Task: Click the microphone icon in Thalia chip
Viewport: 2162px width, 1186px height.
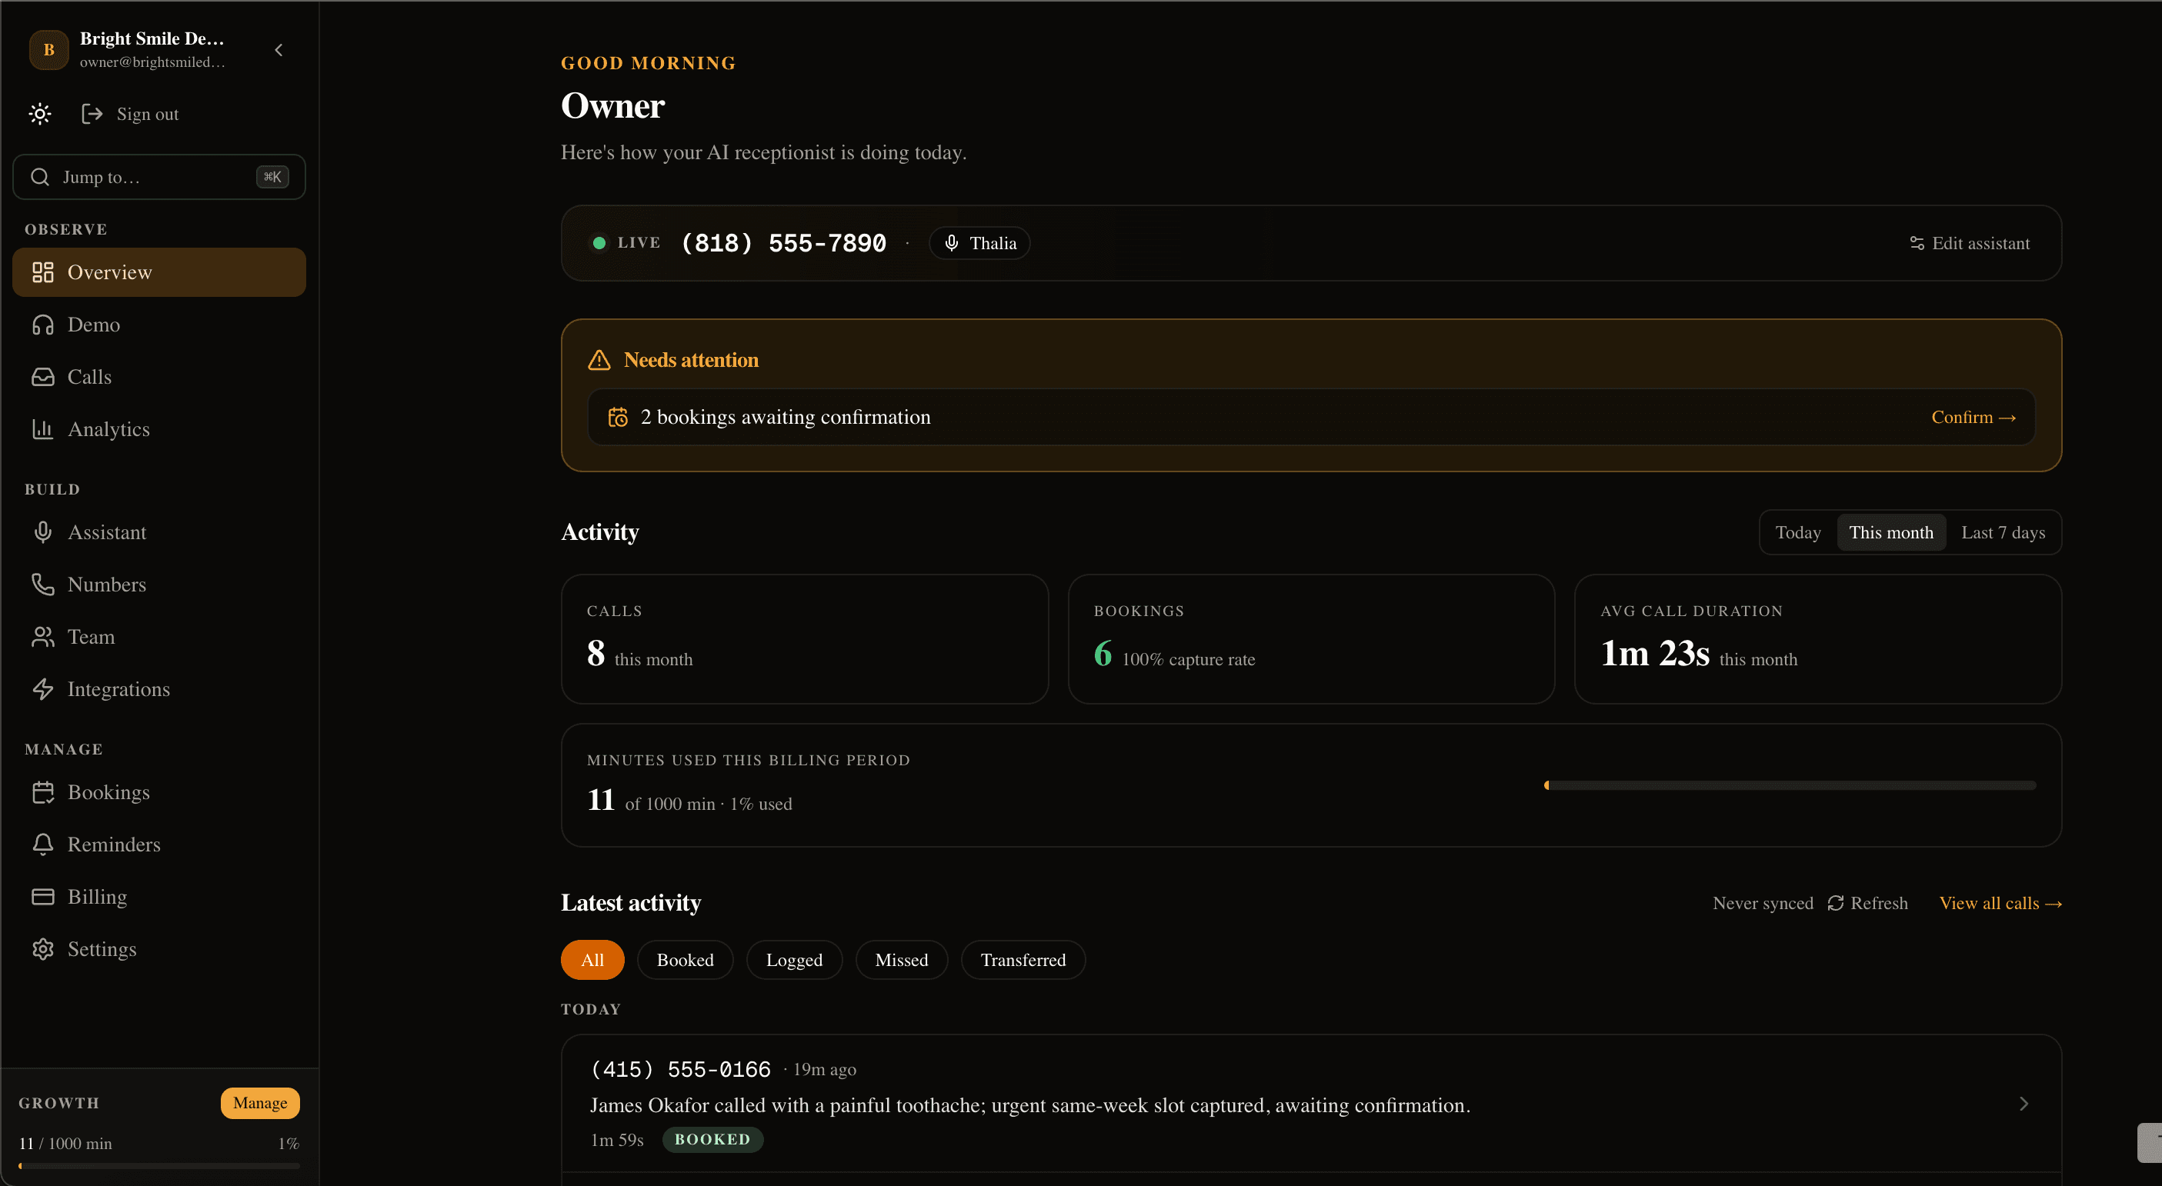Action: 951,243
